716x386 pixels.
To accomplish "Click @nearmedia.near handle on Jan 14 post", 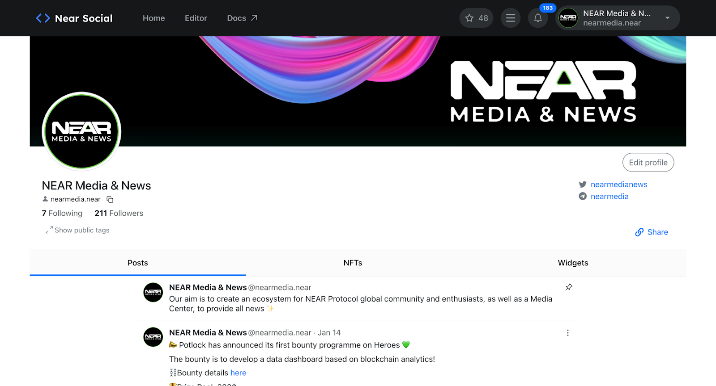I will (x=280, y=333).
